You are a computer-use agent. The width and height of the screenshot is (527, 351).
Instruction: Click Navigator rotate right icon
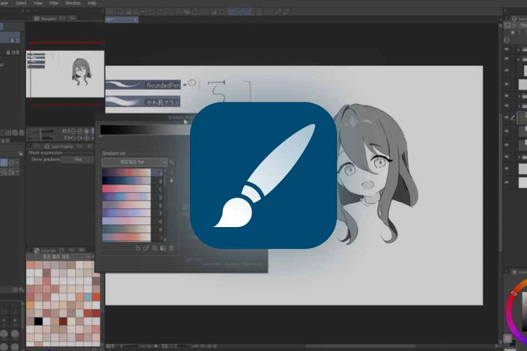(80, 138)
